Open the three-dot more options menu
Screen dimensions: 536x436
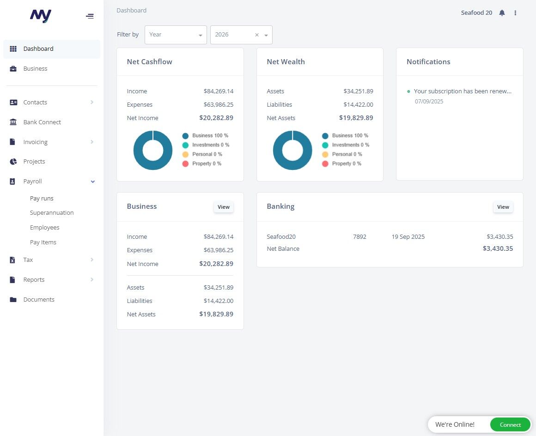[515, 13]
